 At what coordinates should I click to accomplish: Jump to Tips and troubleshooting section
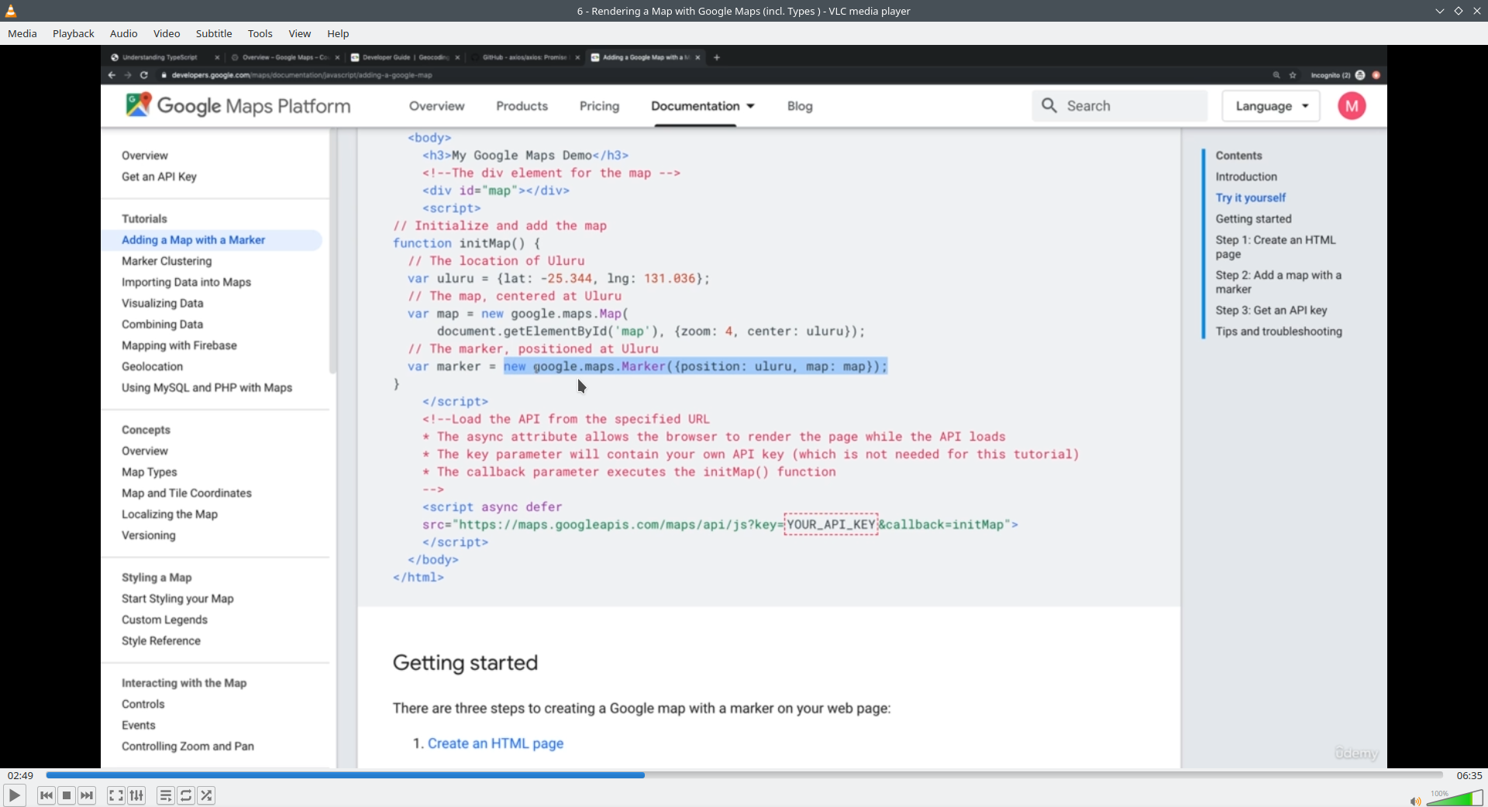click(x=1279, y=331)
